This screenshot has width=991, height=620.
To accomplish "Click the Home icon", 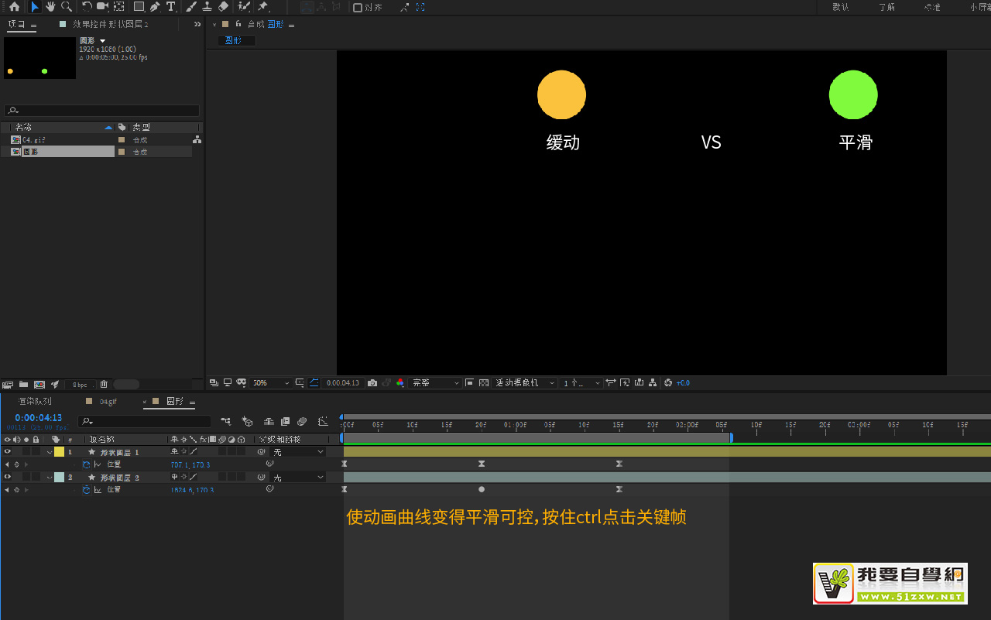I will [14, 7].
